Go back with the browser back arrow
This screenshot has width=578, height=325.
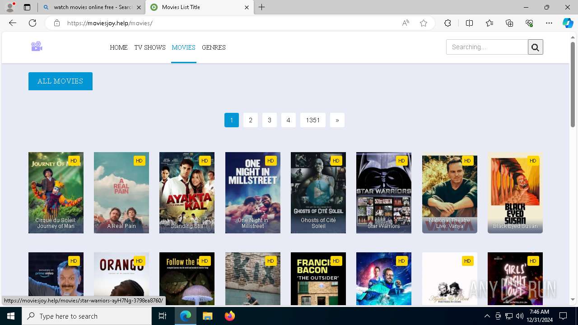(13, 23)
